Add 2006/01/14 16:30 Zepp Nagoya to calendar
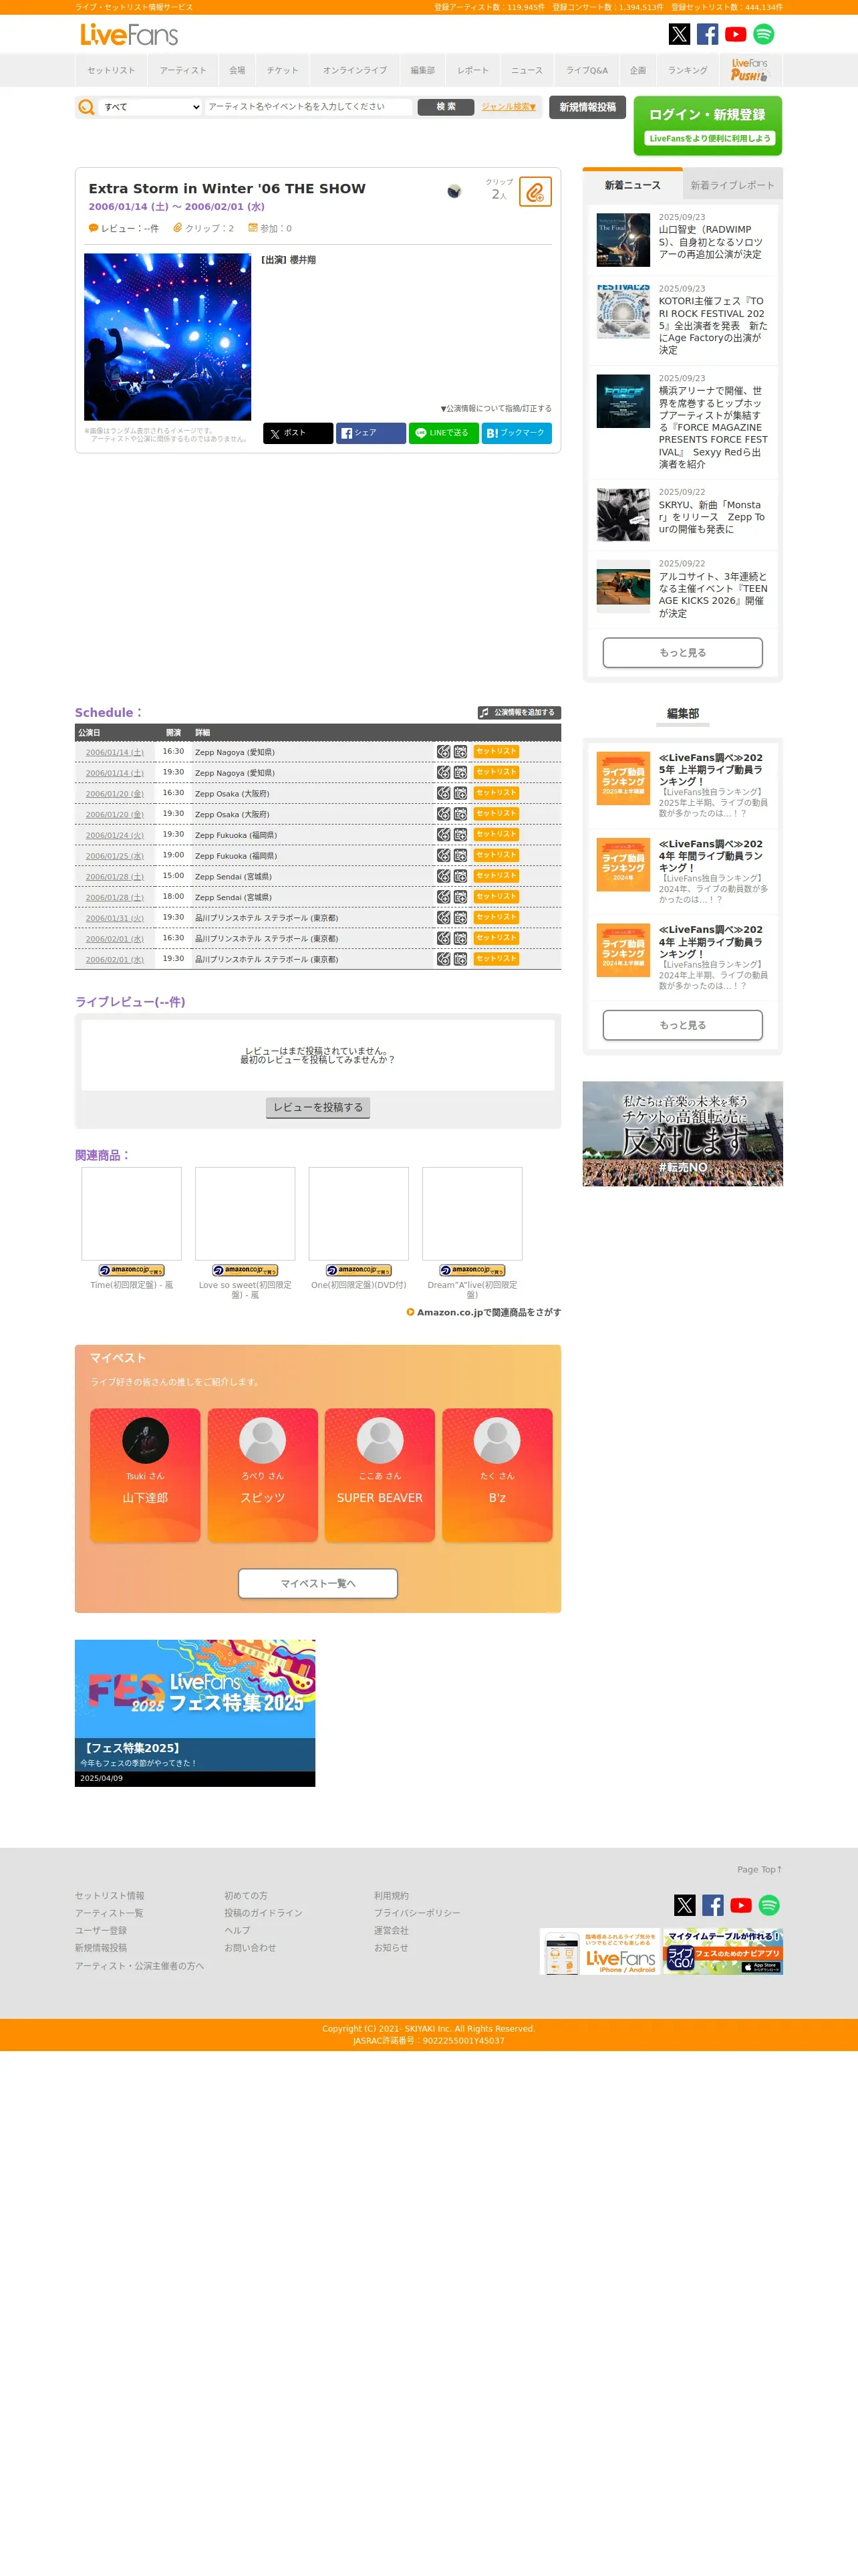 point(460,752)
